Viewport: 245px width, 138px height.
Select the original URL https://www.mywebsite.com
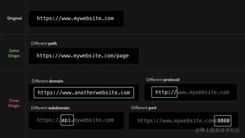(x=75, y=18)
